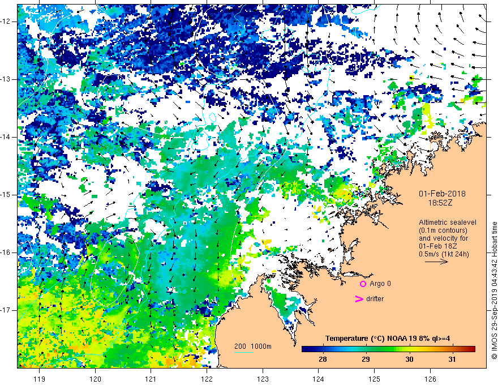Click the time label 18:52Z
The height and width of the screenshot is (385, 498).
point(440,203)
